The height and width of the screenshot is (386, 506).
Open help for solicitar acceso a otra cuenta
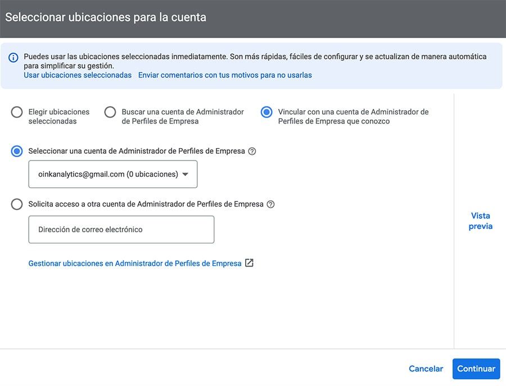(x=270, y=204)
